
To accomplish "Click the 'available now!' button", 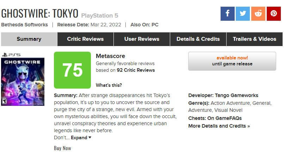I will 232,61.
